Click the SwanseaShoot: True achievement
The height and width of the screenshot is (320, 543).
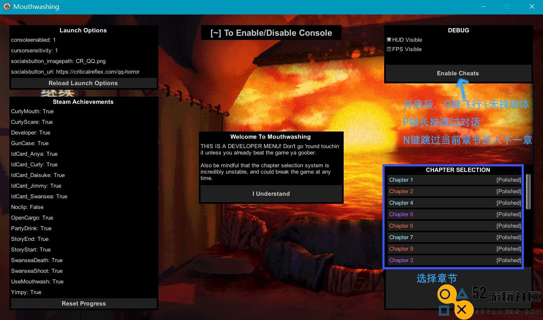click(x=37, y=271)
